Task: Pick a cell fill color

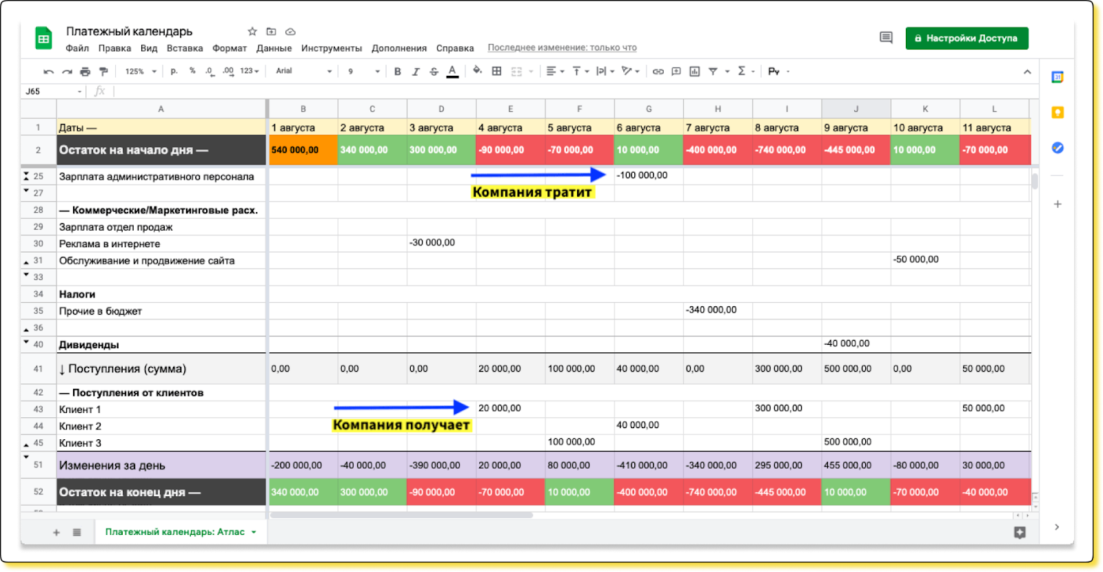Action: pos(477,72)
